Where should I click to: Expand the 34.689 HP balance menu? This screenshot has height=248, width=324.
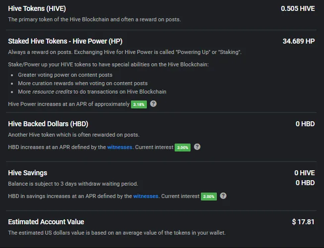pos(299,41)
